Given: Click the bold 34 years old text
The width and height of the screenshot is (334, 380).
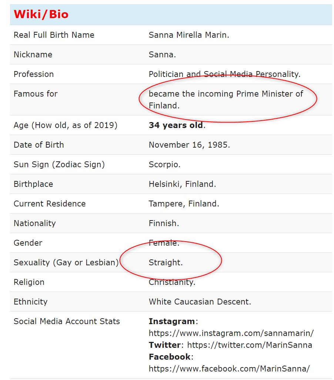Looking at the screenshot, I should (176, 125).
